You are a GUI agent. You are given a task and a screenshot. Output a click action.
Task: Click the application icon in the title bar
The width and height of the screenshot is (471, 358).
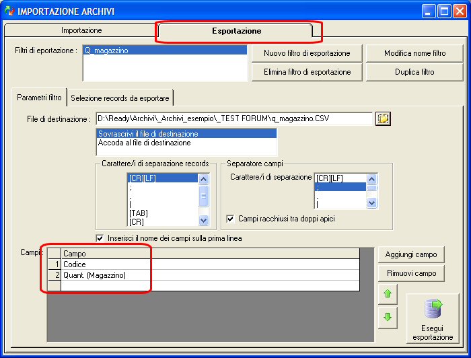coord(9,11)
